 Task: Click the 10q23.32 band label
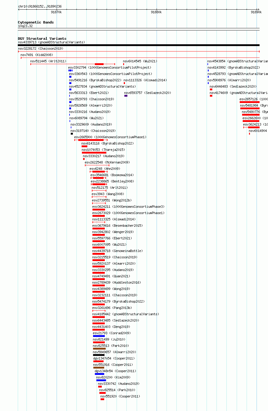pyautogui.click(x=25, y=26)
